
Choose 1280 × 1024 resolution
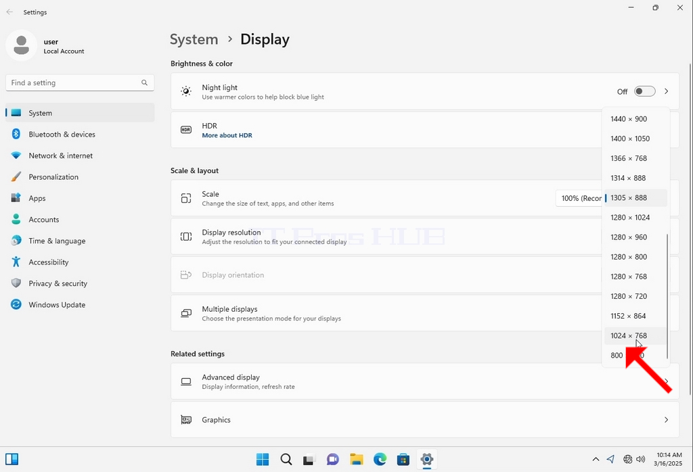coord(635,218)
